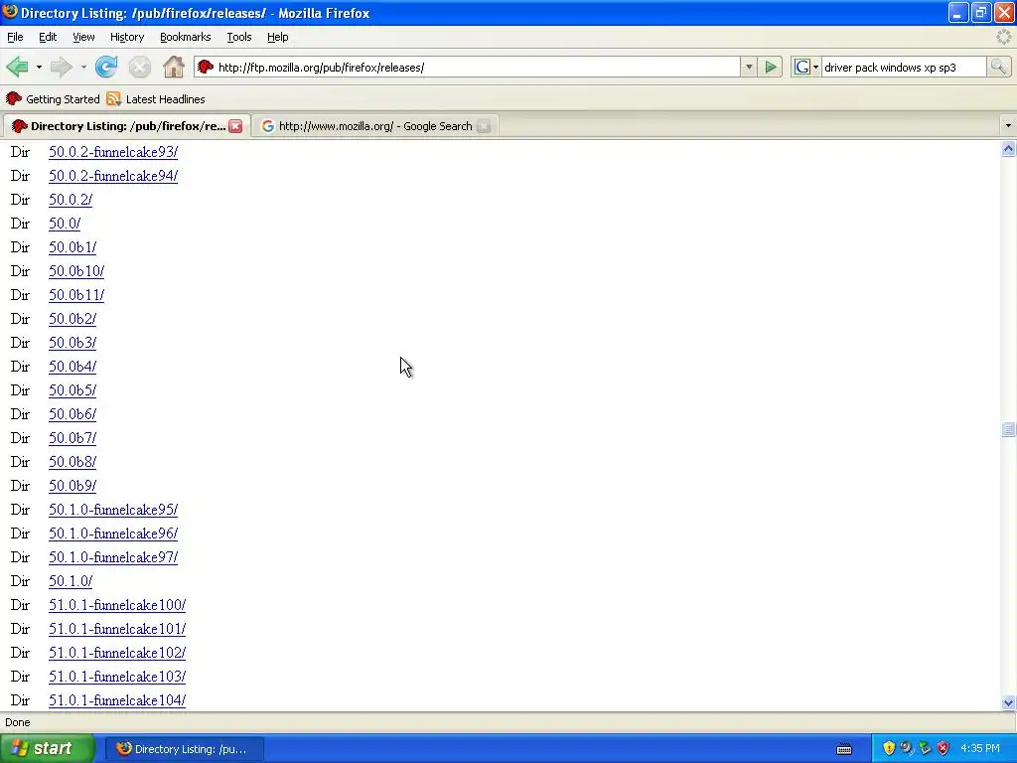This screenshot has height=763, width=1017.
Task: Open the Edit menu
Action: [48, 37]
